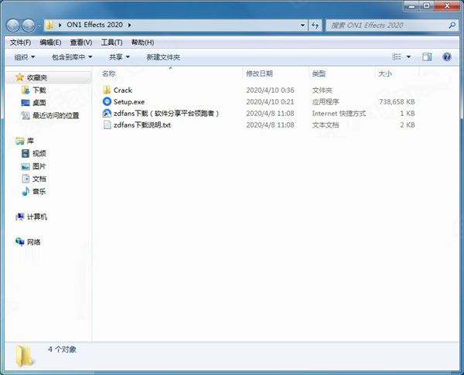This screenshot has height=375, width=464.
Task: Click the Internet 快捷方式 type cell
Action: coord(339,114)
